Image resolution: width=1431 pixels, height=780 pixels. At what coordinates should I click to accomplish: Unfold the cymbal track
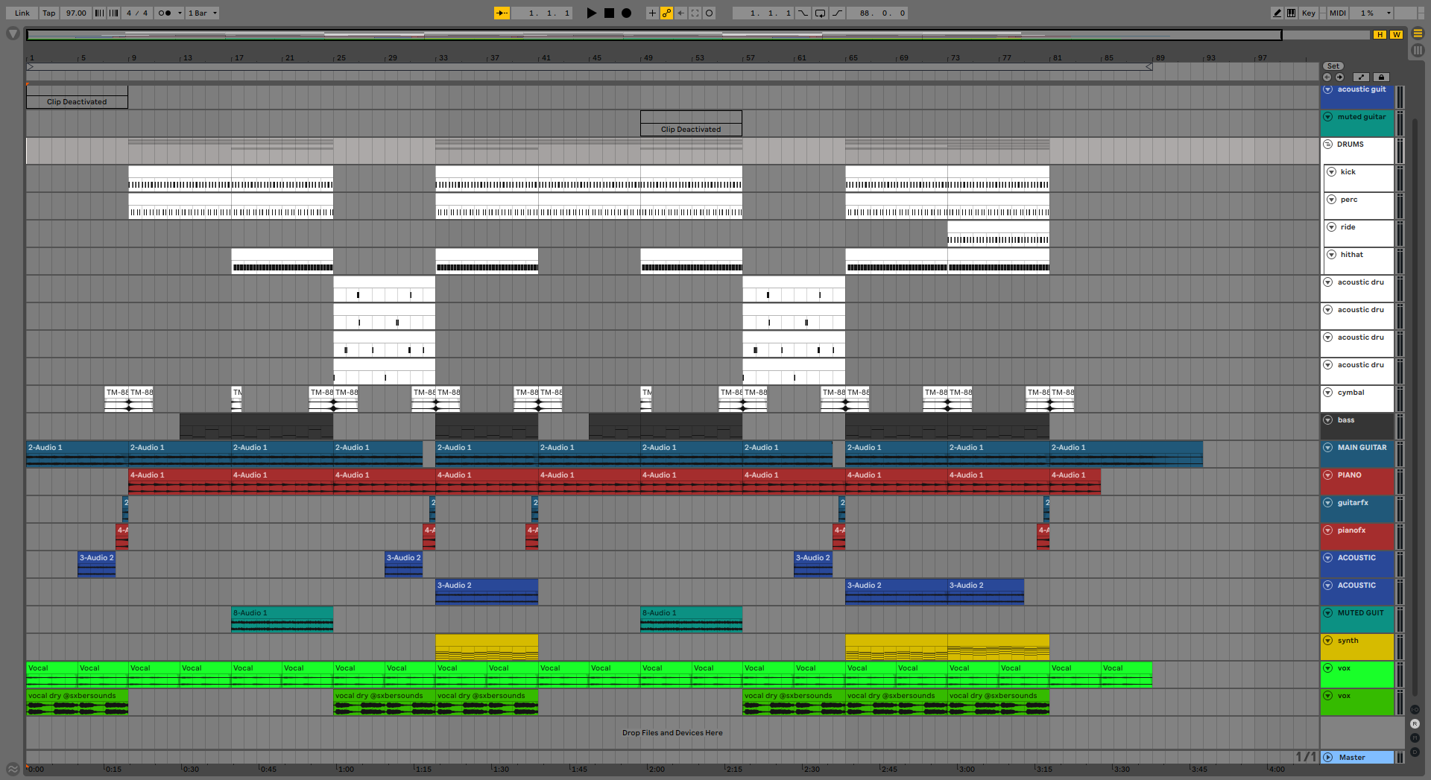click(1328, 393)
